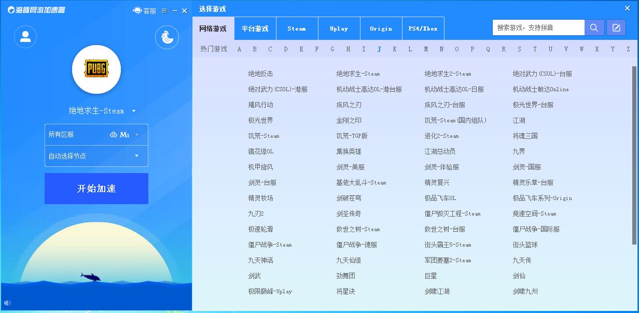Open the user profile icon
The image size is (639, 313).
(25, 36)
